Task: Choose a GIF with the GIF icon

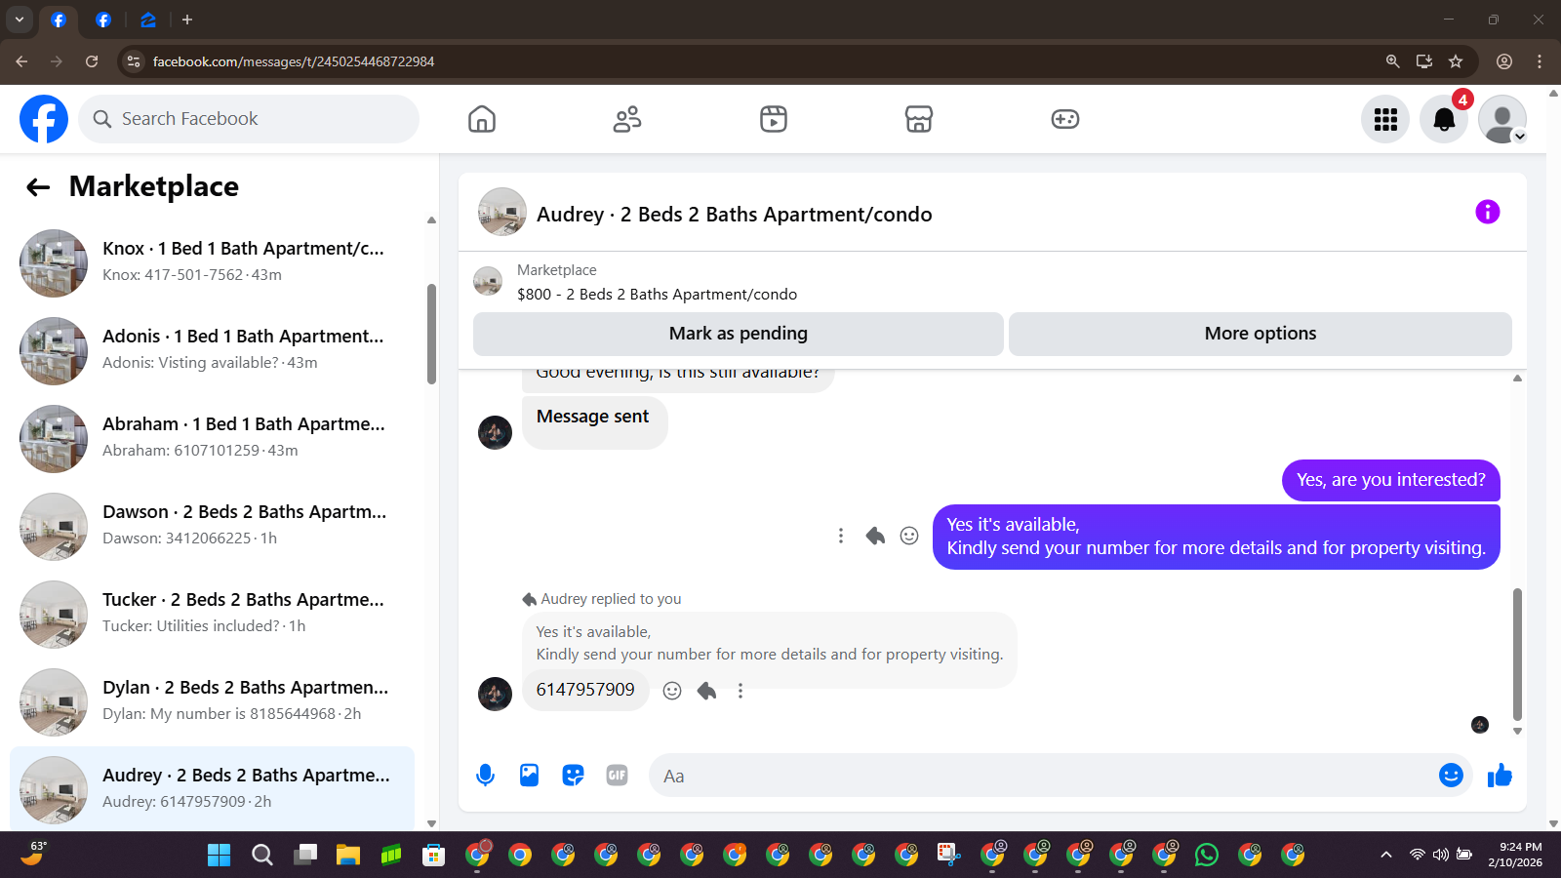Action: (x=617, y=776)
